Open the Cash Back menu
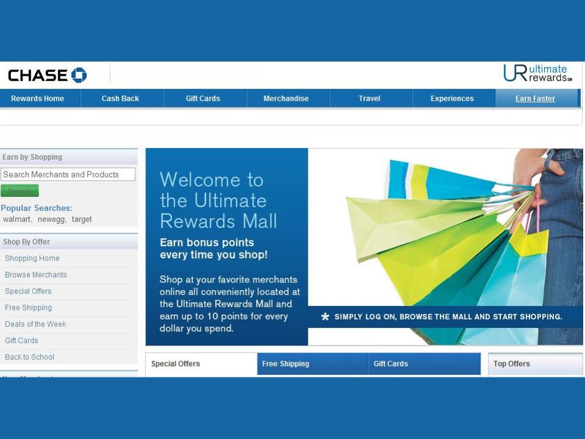The image size is (585, 439). click(120, 99)
